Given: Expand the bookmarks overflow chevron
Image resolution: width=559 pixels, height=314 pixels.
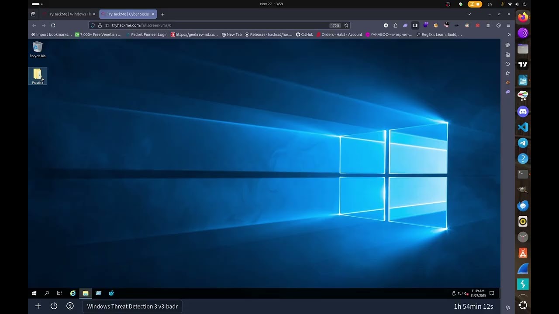Looking at the screenshot, I should coord(509,34).
